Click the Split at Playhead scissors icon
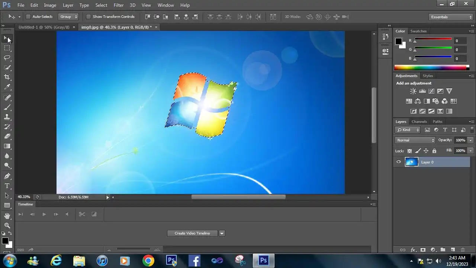The image size is (476, 268). click(82, 214)
